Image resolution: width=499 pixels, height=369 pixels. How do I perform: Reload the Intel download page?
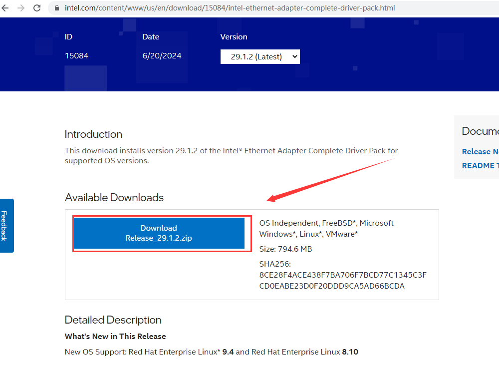tap(37, 7)
